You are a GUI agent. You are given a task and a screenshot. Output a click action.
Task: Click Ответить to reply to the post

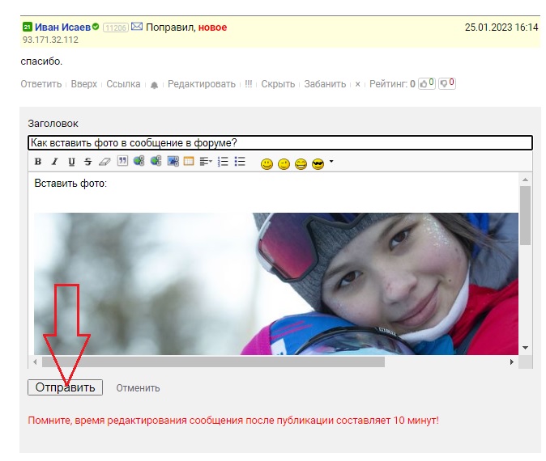41,84
